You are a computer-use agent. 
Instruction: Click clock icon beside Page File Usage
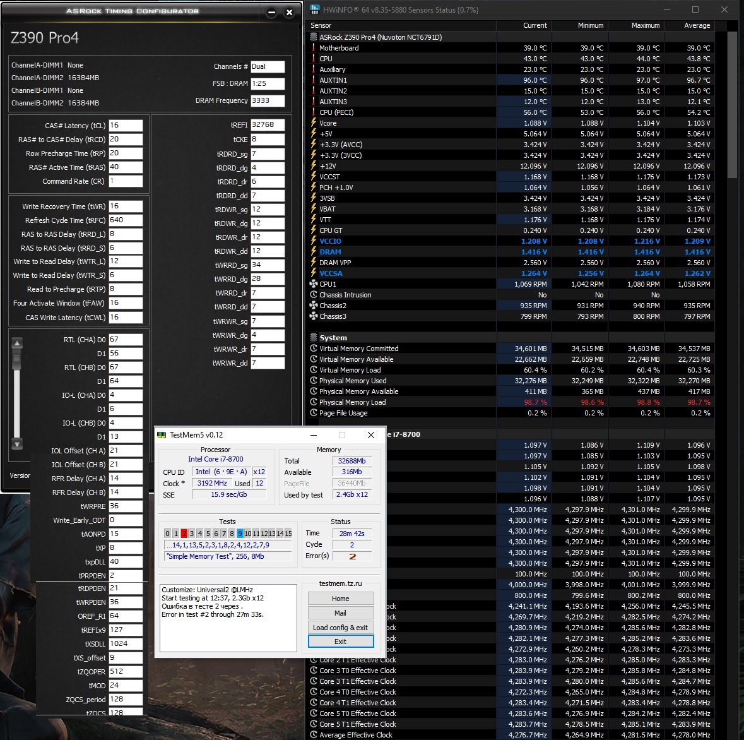pos(313,413)
